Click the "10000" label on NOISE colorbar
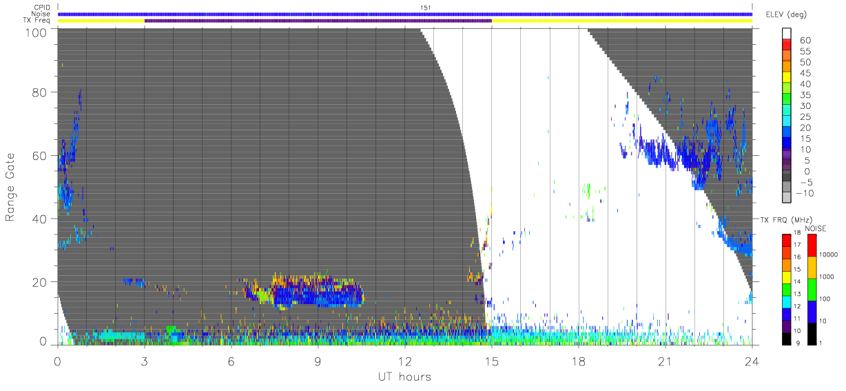The width and height of the screenshot is (846, 391). [x=828, y=254]
